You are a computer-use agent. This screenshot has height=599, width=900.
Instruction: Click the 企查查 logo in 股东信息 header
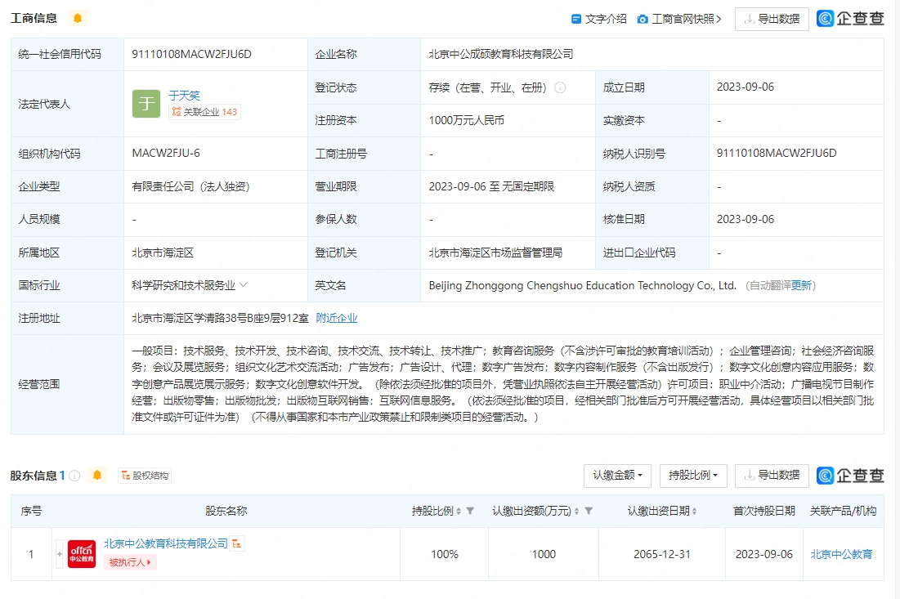tap(851, 476)
